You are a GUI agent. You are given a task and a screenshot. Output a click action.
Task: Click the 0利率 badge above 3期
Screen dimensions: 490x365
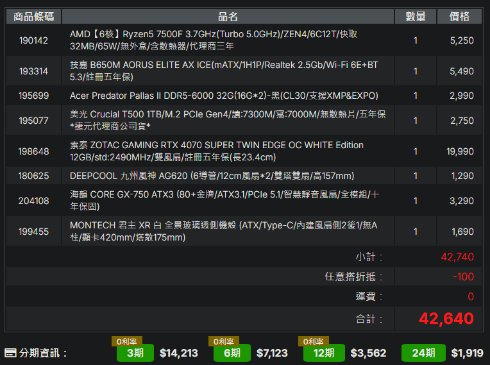[127, 341]
